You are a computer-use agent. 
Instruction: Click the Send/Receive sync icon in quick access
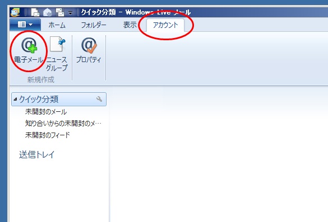(60, 12)
